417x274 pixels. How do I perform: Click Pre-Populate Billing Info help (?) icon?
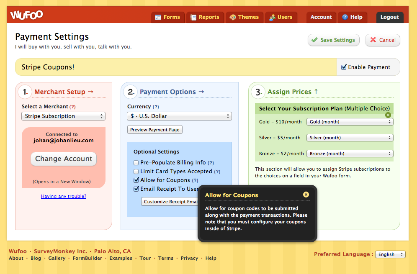click(211, 163)
